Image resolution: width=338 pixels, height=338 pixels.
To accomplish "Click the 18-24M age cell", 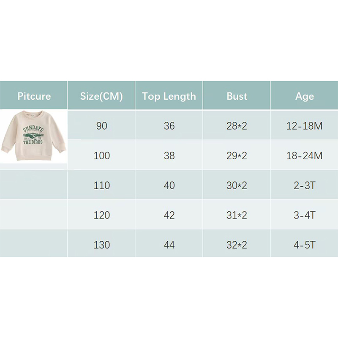I will click(x=304, y=155).
